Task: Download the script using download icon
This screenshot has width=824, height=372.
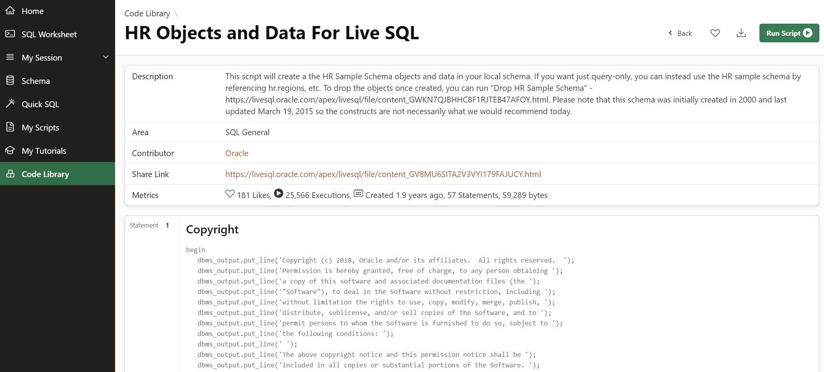Action: 741,33
